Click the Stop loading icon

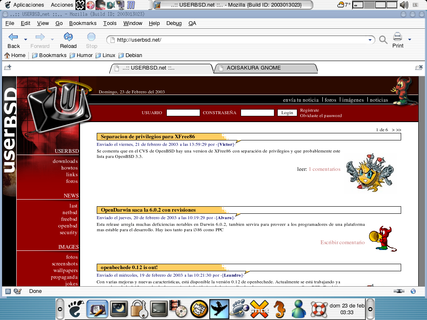click(91, 37)
